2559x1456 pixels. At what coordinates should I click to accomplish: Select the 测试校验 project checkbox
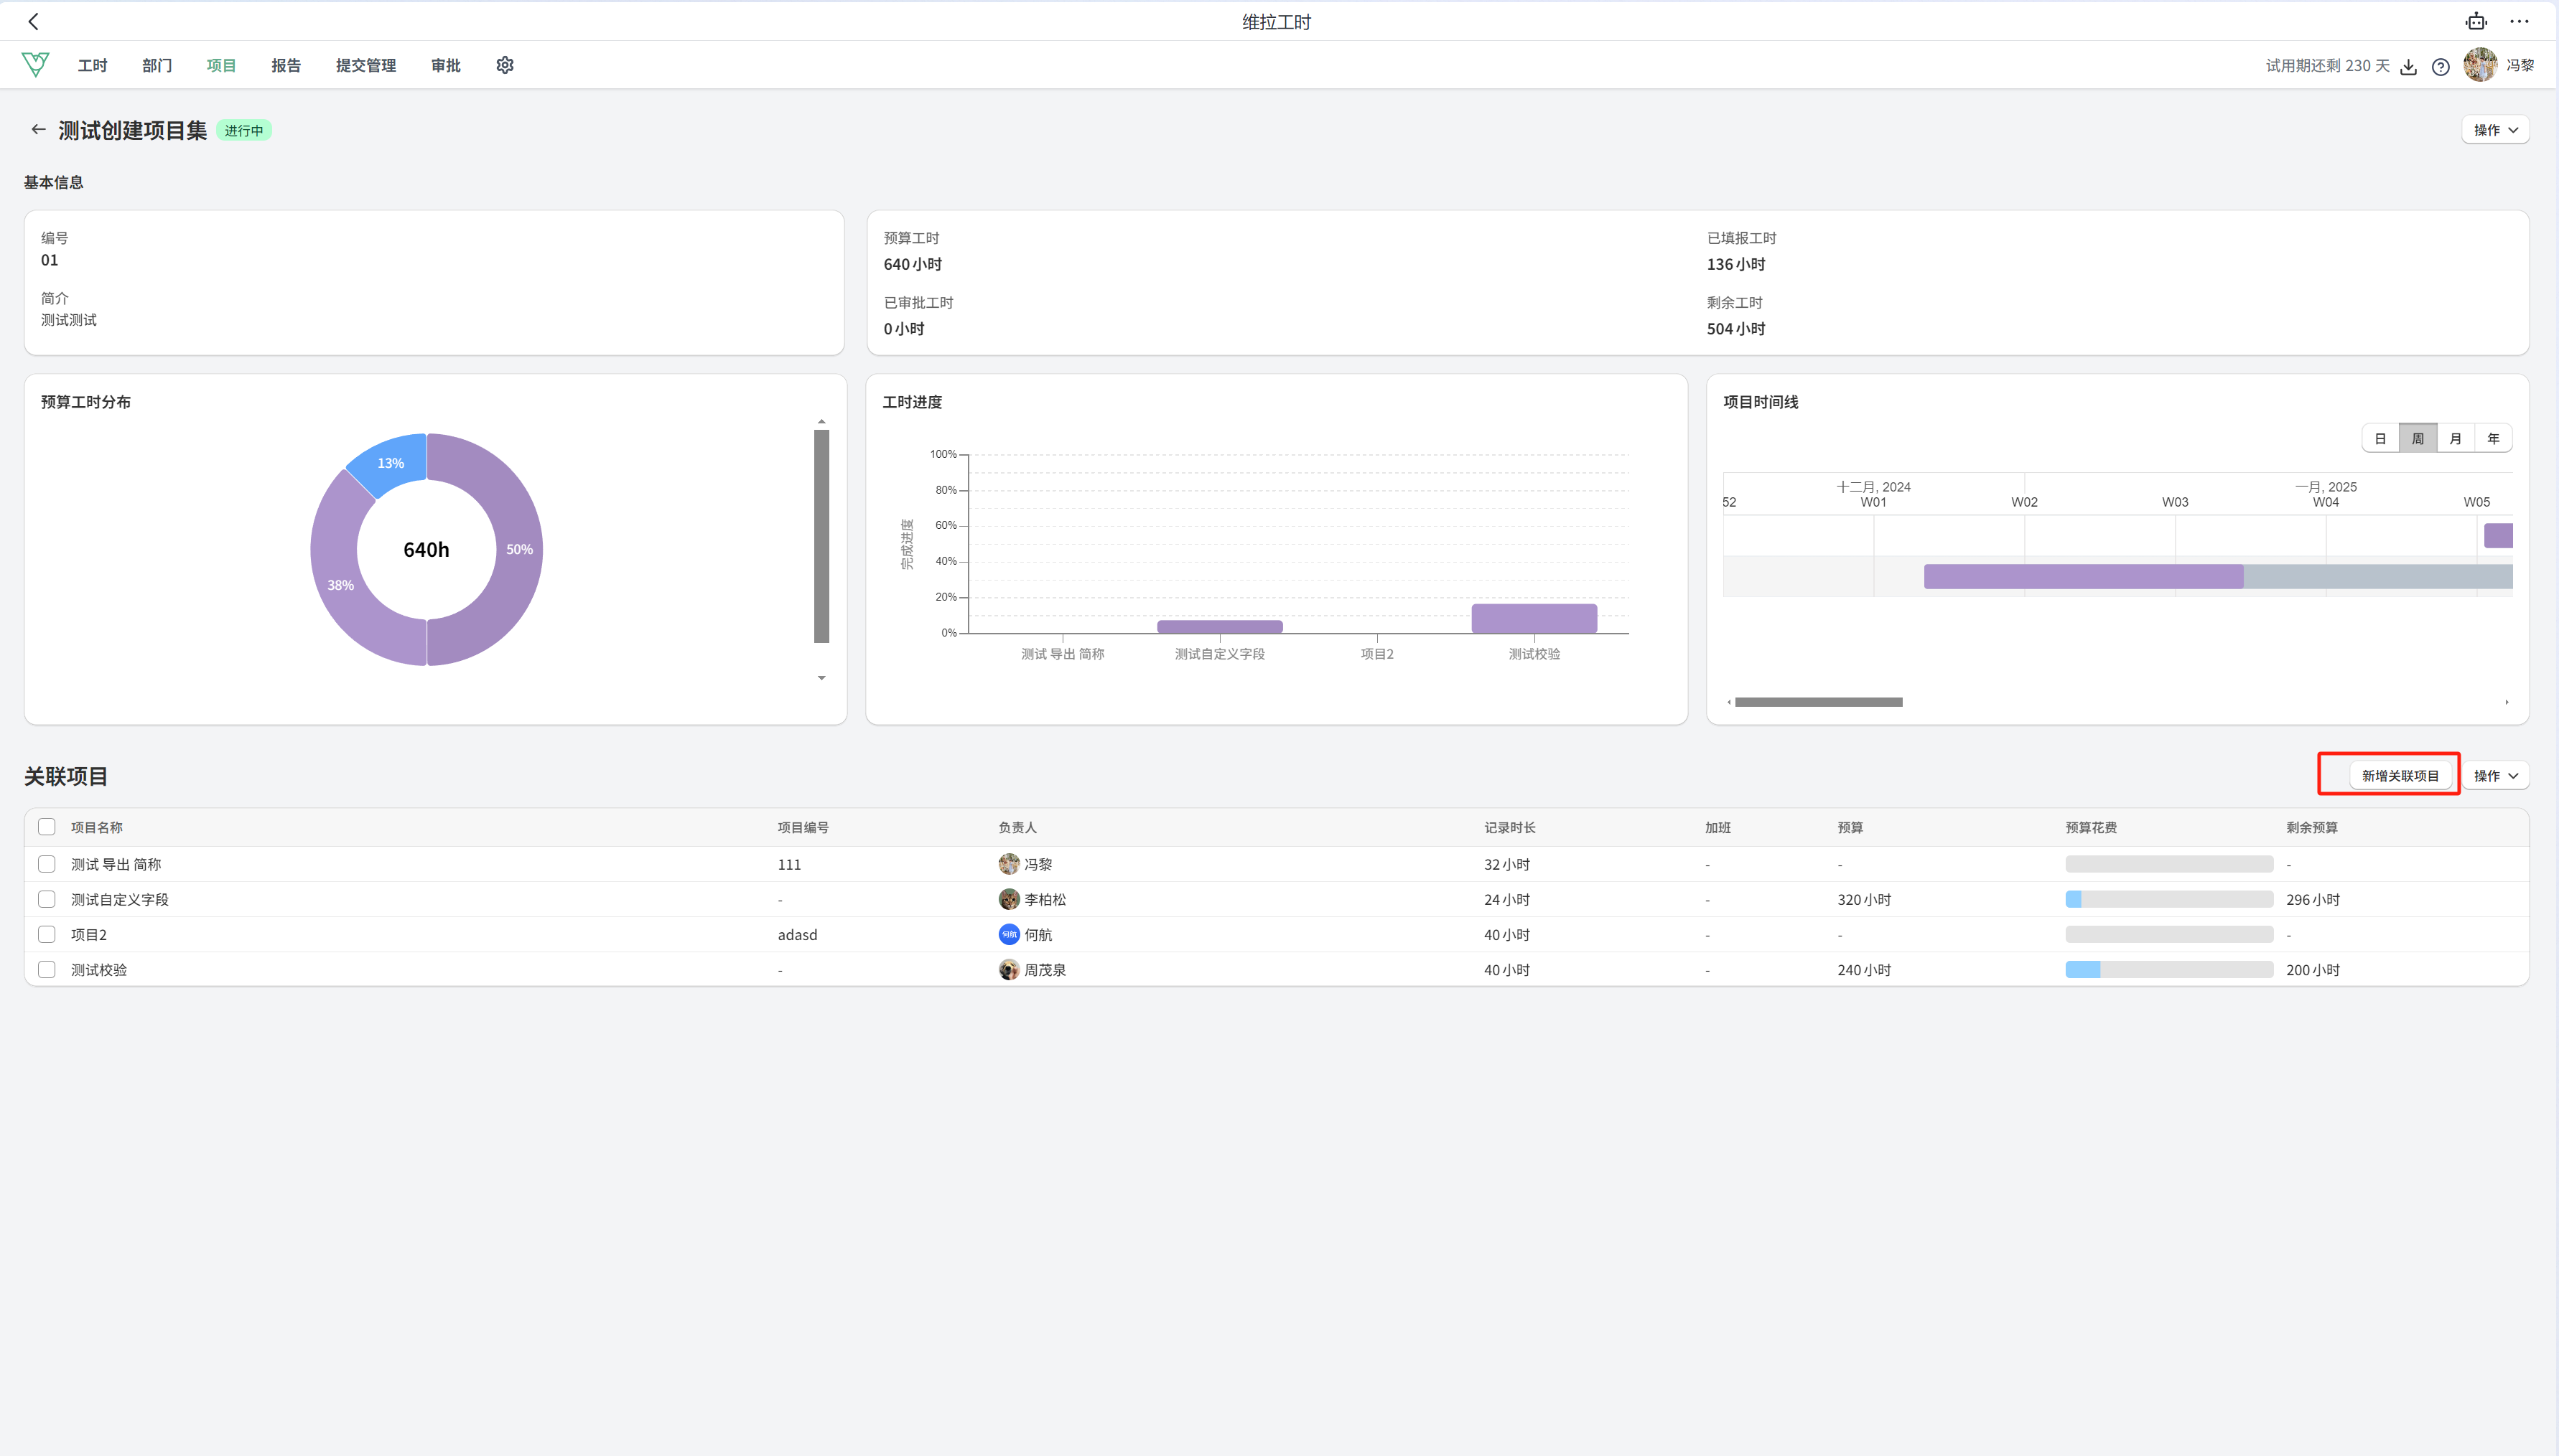click(46, 969)
